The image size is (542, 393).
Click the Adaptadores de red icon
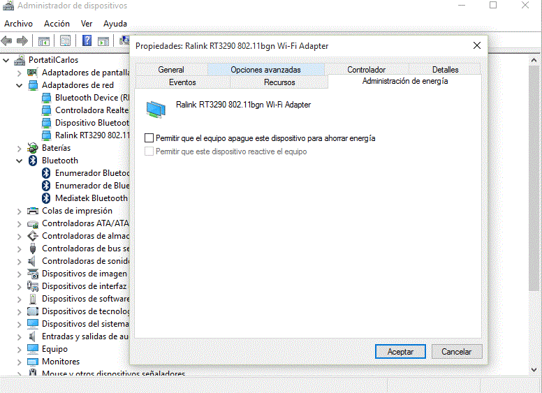(x=33, y=85)
